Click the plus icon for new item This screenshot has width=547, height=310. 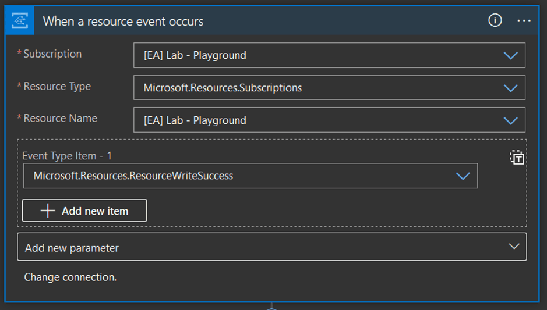point(48,211)
